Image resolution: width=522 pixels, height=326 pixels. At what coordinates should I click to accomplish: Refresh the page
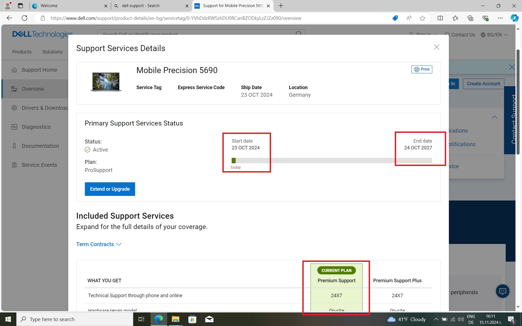click(24, 18)
